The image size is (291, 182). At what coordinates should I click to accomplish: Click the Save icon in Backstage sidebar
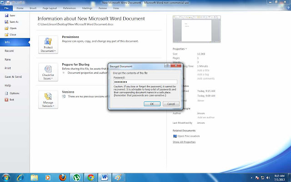pyautogui.click(x=7, y=15)
